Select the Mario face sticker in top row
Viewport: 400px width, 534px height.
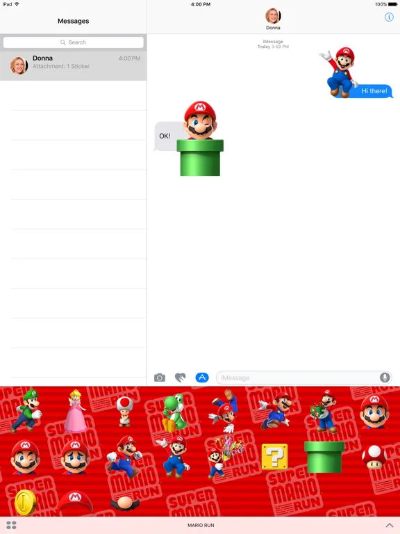click(374, 412)
